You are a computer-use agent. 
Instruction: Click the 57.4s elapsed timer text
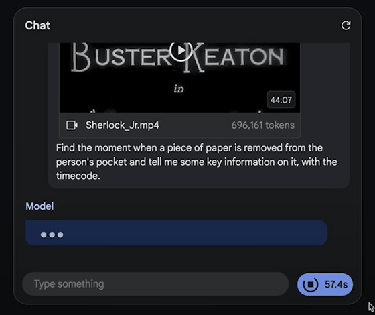(336, 284)
